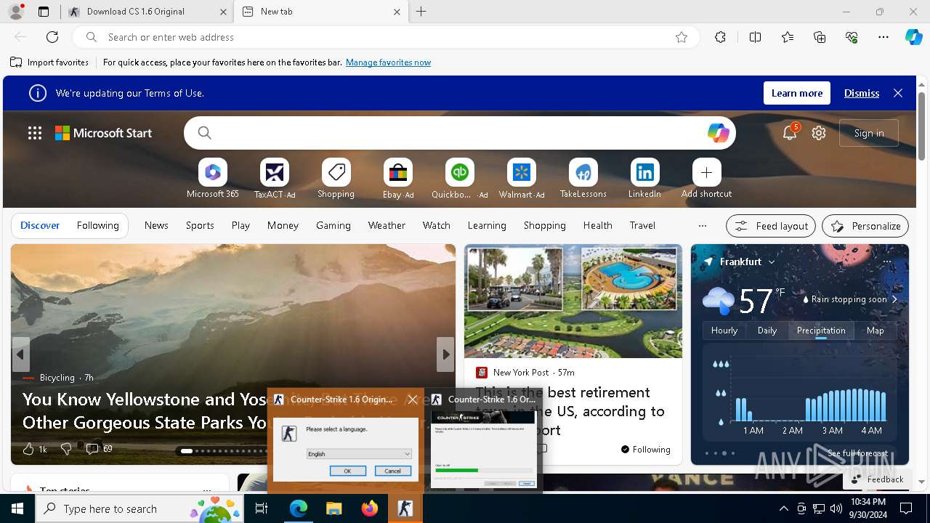930x523 pixels.
Task: Open the Weather category
Action: [x=387, y=225]
